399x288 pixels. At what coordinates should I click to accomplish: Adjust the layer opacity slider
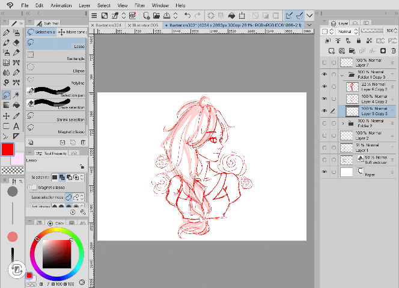click(372, 31)
